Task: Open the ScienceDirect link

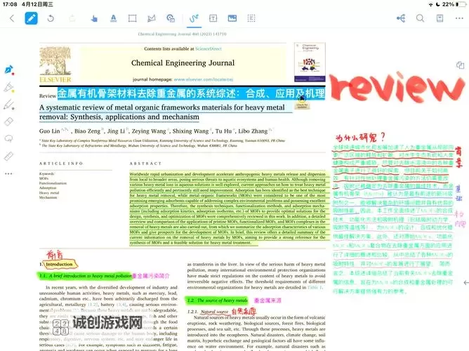Action: [209, 48]
